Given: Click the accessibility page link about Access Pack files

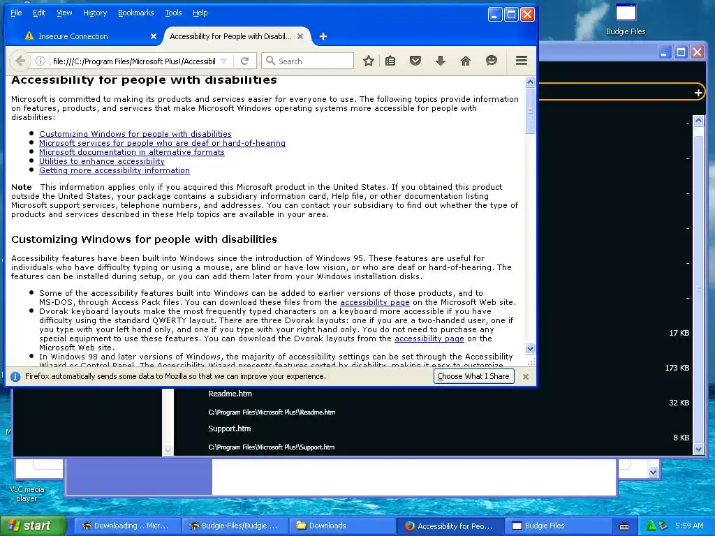Looking at the screenshot, I should [x=375, y=302].
